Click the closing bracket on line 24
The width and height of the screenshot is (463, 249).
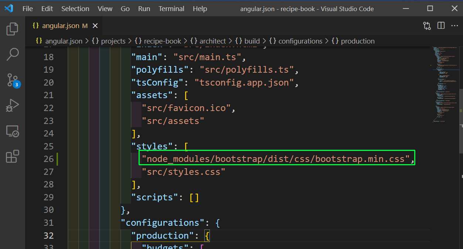[x=134, y=134]
